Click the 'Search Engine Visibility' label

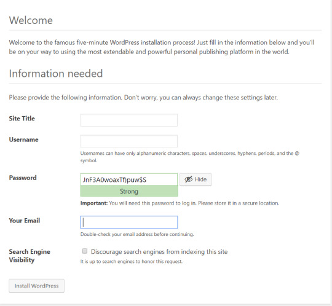[30, 256]
